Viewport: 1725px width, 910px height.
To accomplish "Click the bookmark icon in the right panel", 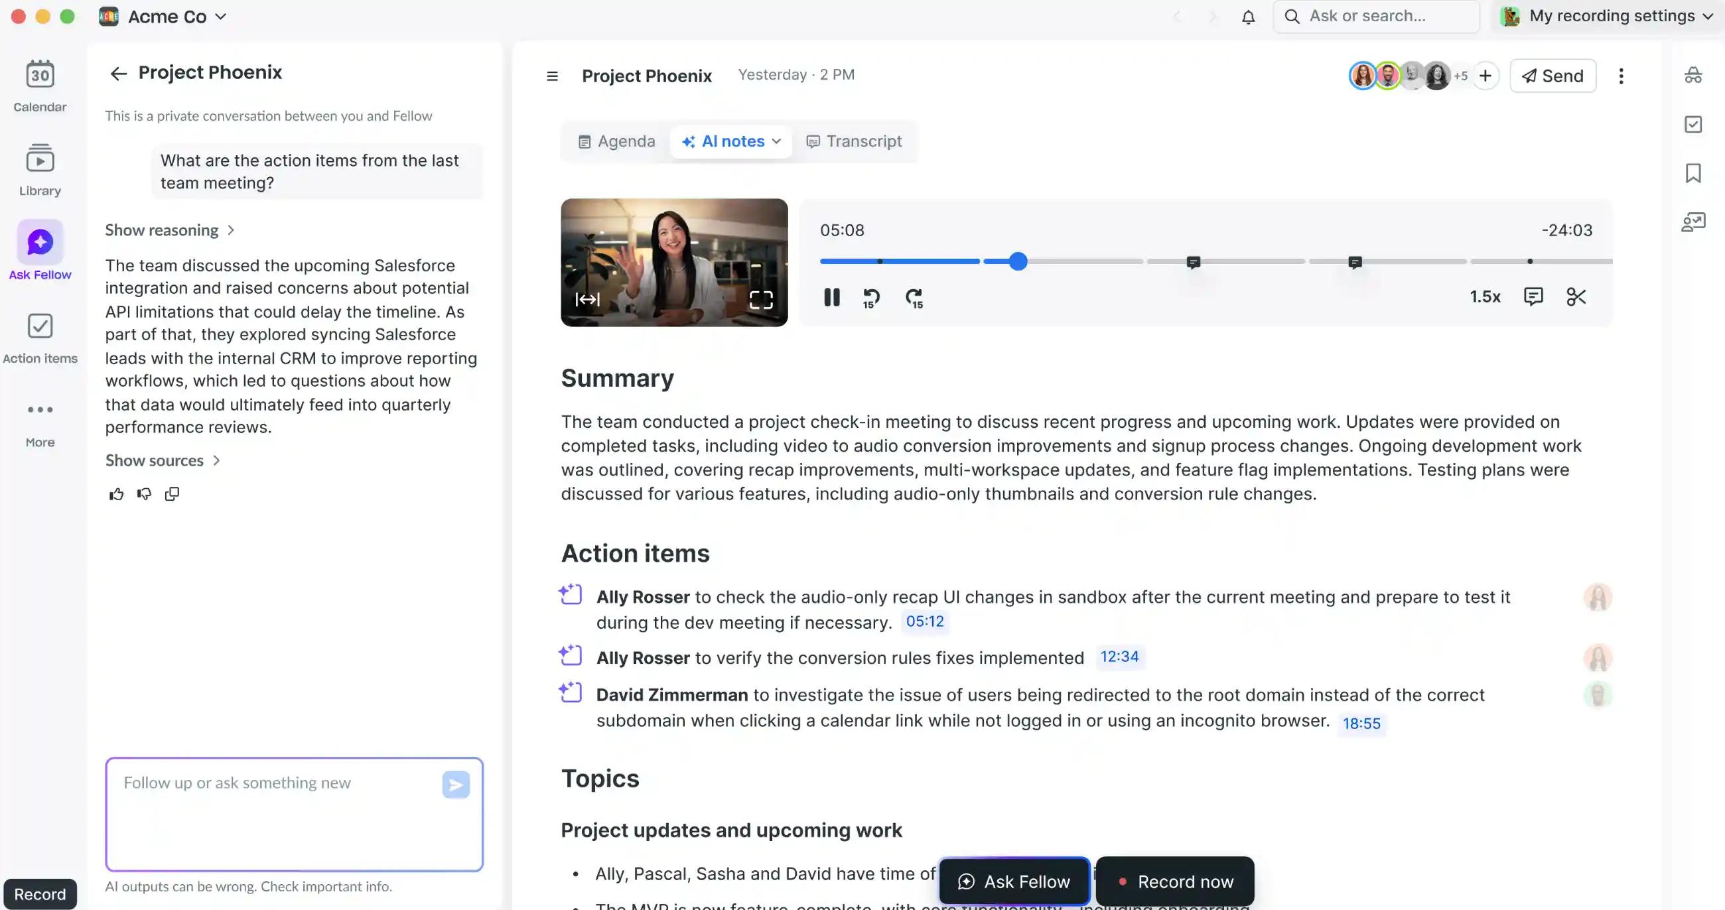I will tap(1694, 172).
